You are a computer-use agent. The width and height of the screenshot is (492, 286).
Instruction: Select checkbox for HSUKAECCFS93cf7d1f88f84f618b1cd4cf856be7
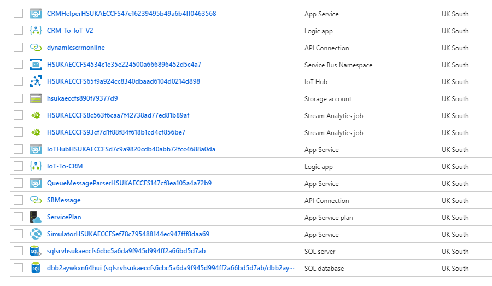pos(18,132)
